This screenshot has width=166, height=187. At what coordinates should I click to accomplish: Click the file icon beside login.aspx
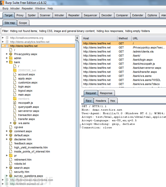pos(15,87)
